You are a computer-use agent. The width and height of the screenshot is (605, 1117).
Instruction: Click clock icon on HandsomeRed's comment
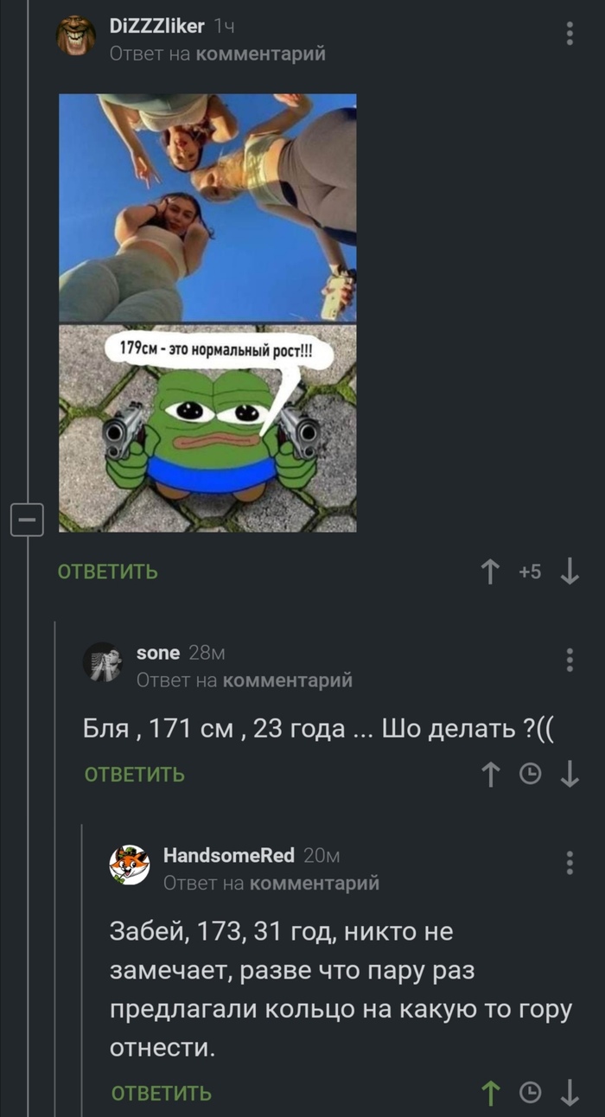click(x=530, y=1094)
